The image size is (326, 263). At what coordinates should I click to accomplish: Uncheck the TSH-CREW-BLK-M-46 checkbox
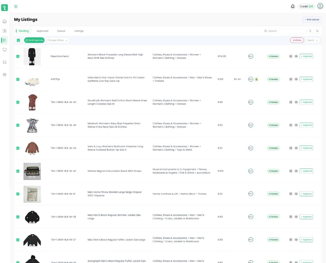coord(18,125)
